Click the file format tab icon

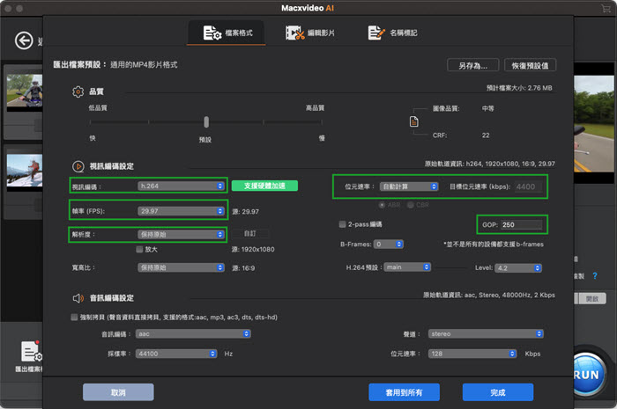212,33
